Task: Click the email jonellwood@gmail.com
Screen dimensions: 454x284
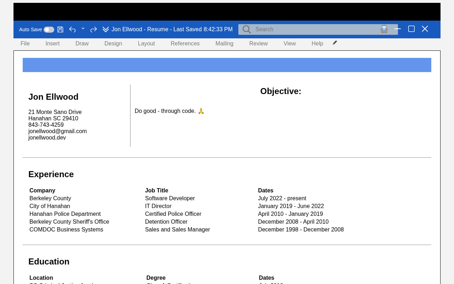Action: pos(57,131)
